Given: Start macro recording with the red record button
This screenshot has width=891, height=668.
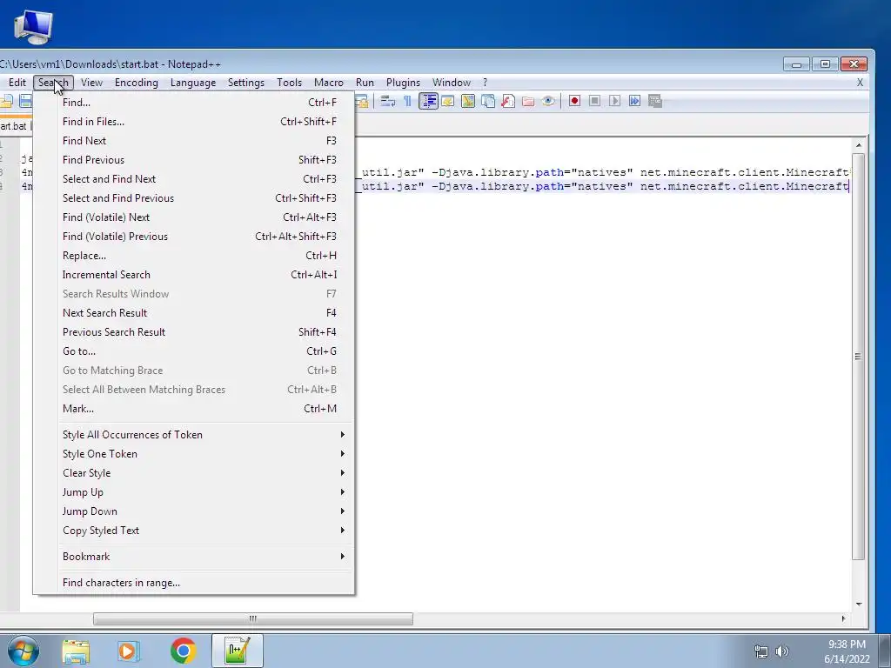Looking at the screenshot, I should pos(574,101).
